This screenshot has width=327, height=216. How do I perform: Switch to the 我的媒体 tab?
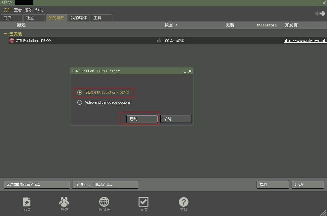79,18
